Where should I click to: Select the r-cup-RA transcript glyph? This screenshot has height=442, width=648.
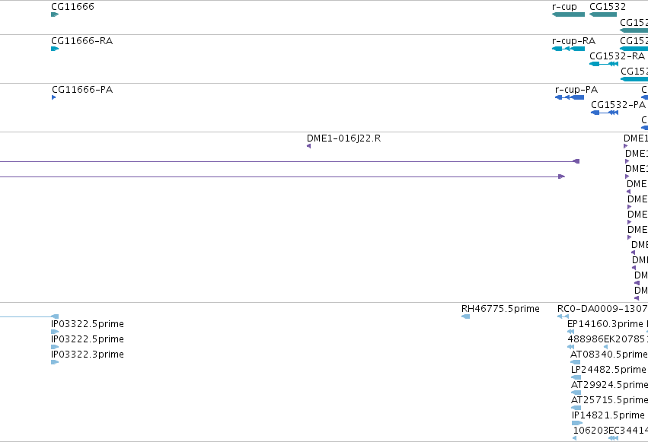point(568,49)
